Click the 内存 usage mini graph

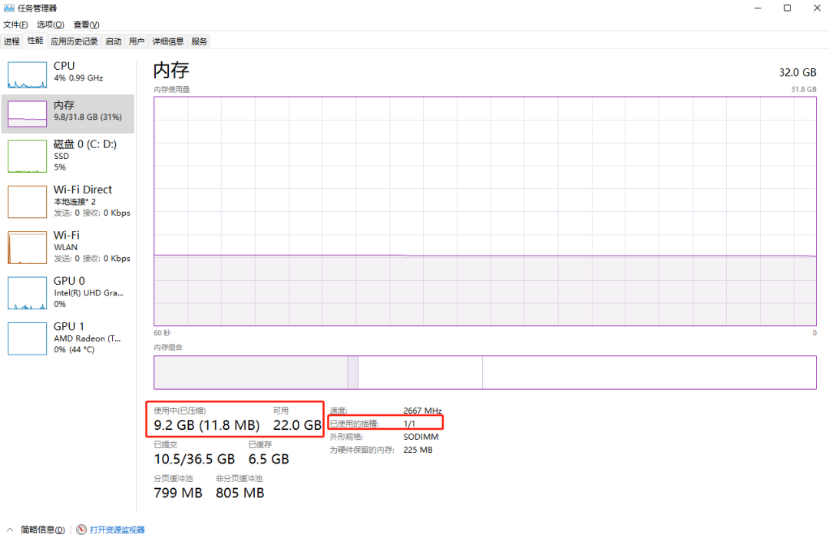click(27, 114)
